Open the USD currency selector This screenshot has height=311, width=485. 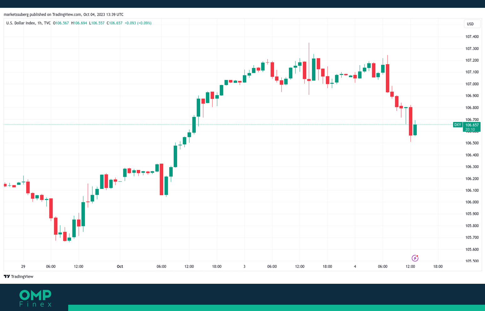coord(472,24)
